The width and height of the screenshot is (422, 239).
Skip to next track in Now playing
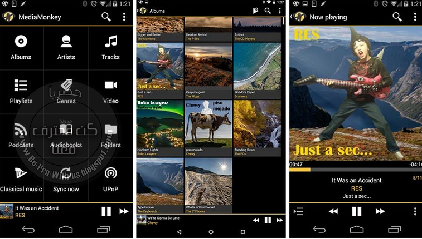(x=380, y=211)
